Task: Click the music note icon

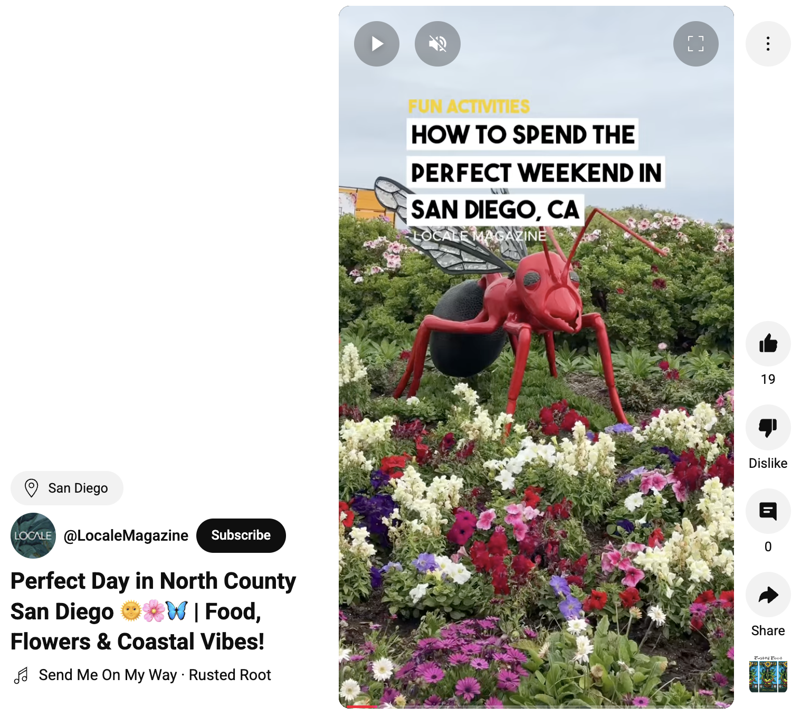Action: [x=21, y=675]
